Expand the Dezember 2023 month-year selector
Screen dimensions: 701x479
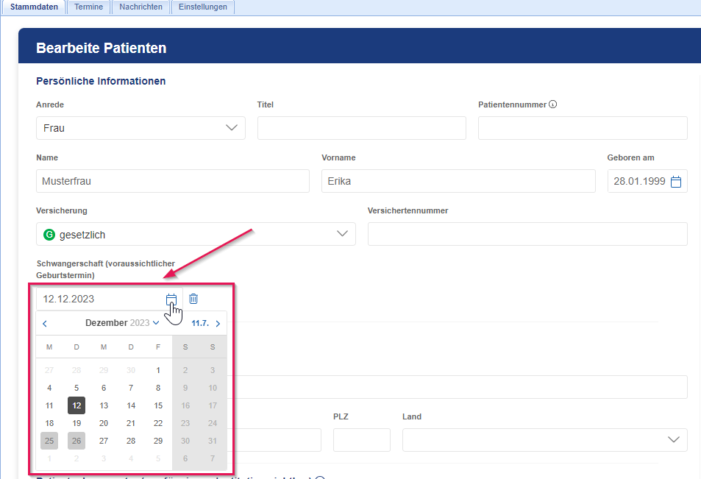pos(122,322)
